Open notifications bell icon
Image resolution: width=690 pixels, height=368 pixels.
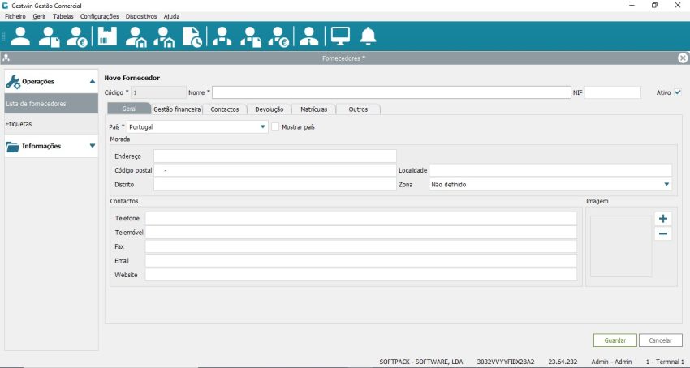tap(369, 36)
